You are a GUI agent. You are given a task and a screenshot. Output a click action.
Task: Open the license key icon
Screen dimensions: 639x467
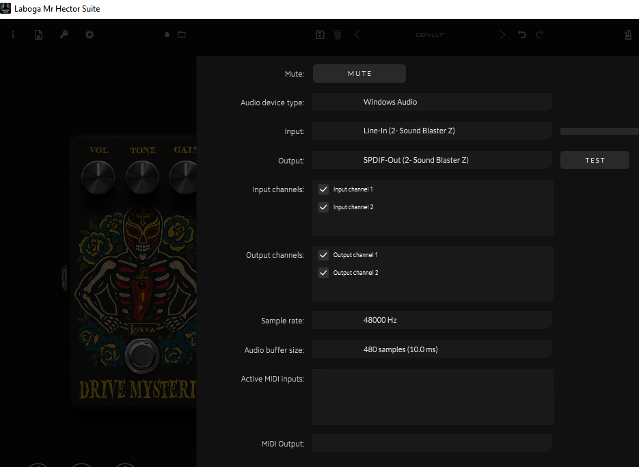[64, 35]
